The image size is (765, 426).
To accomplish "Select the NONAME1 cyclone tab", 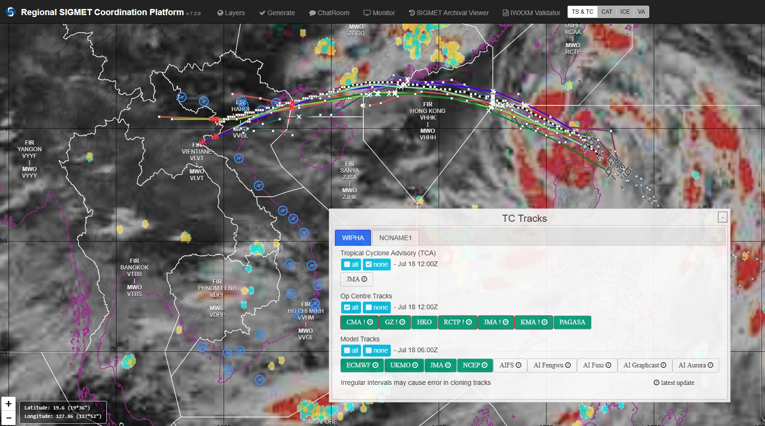I will click(x=395, y=238).
